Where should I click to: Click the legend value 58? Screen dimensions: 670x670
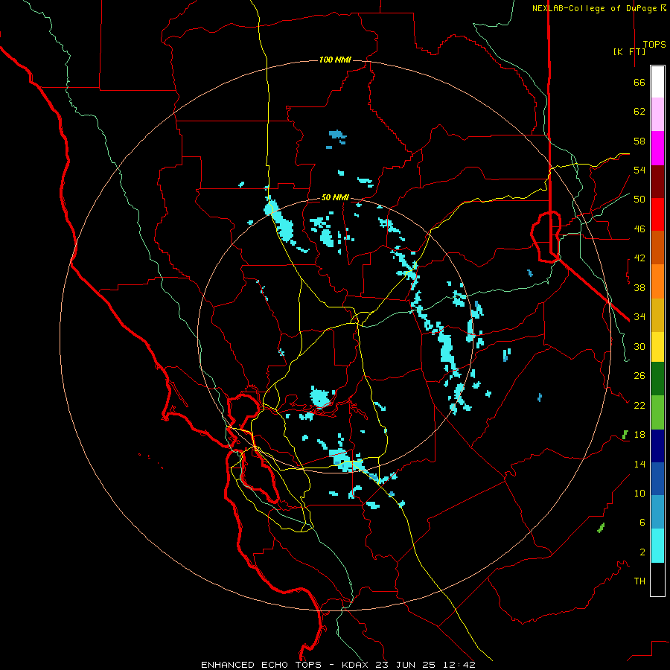pos(639,141)
